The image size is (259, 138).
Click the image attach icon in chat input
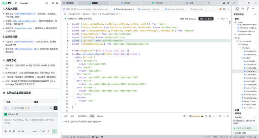pyautogui.click(x=14, y=131)
